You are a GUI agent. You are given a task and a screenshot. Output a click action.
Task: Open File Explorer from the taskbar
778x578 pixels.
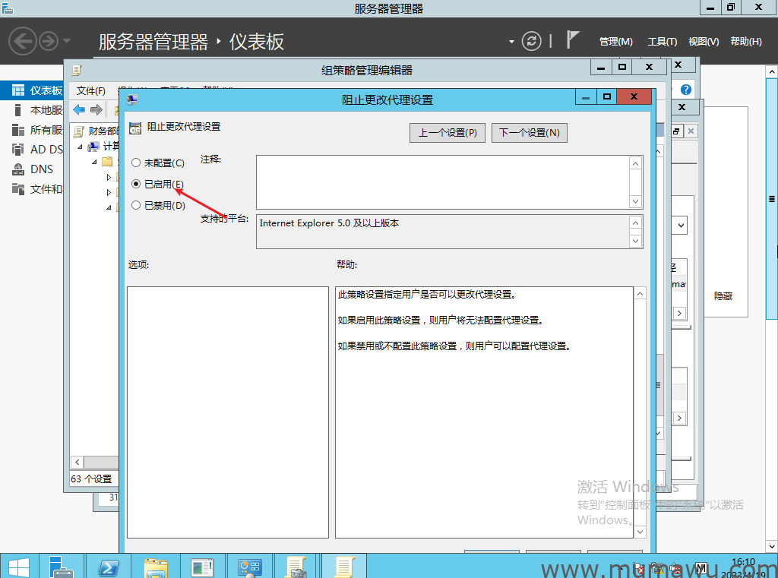pos(156,567)
